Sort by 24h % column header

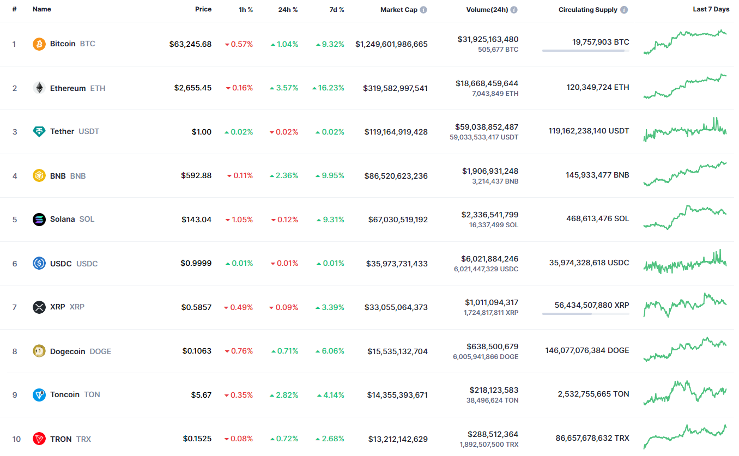pos(288,9)
